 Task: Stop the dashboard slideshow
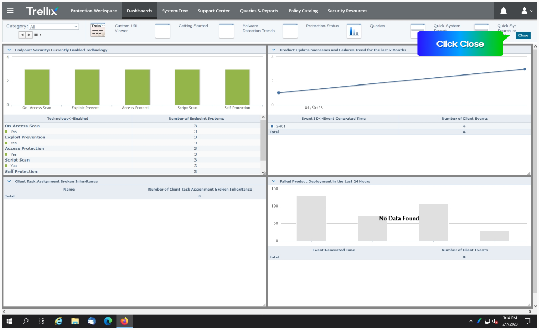(x=35, y=35)
